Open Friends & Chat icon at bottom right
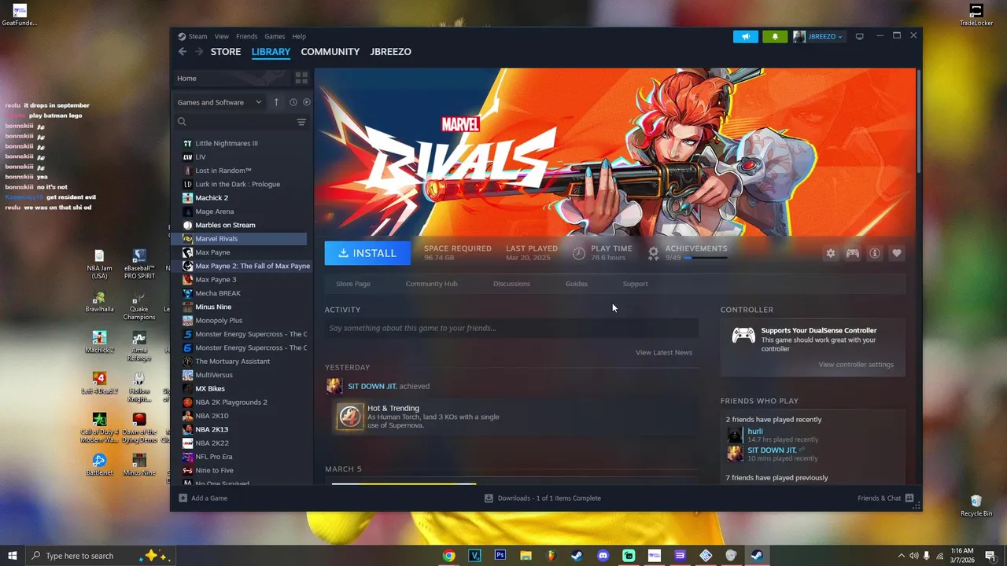1007x566 pixels. [909, 498]
